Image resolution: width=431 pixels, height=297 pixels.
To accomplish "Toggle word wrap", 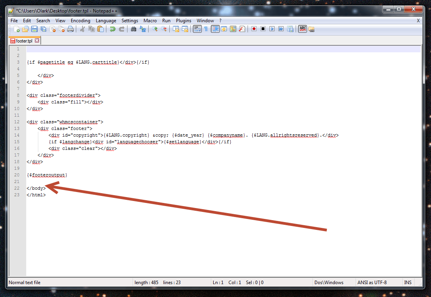I will [x=197, y=28].
